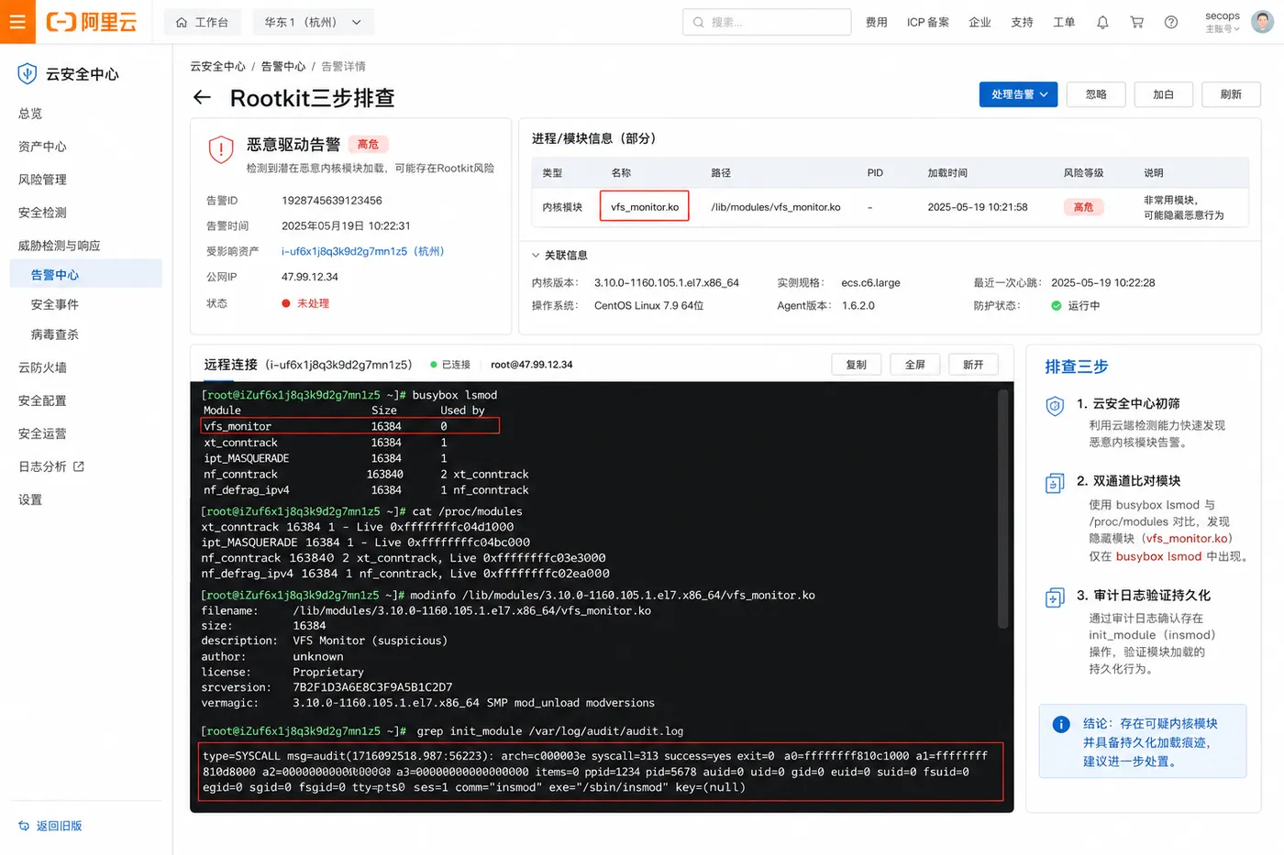Open 安全事件 in the sidebar

tap(55, 304)
